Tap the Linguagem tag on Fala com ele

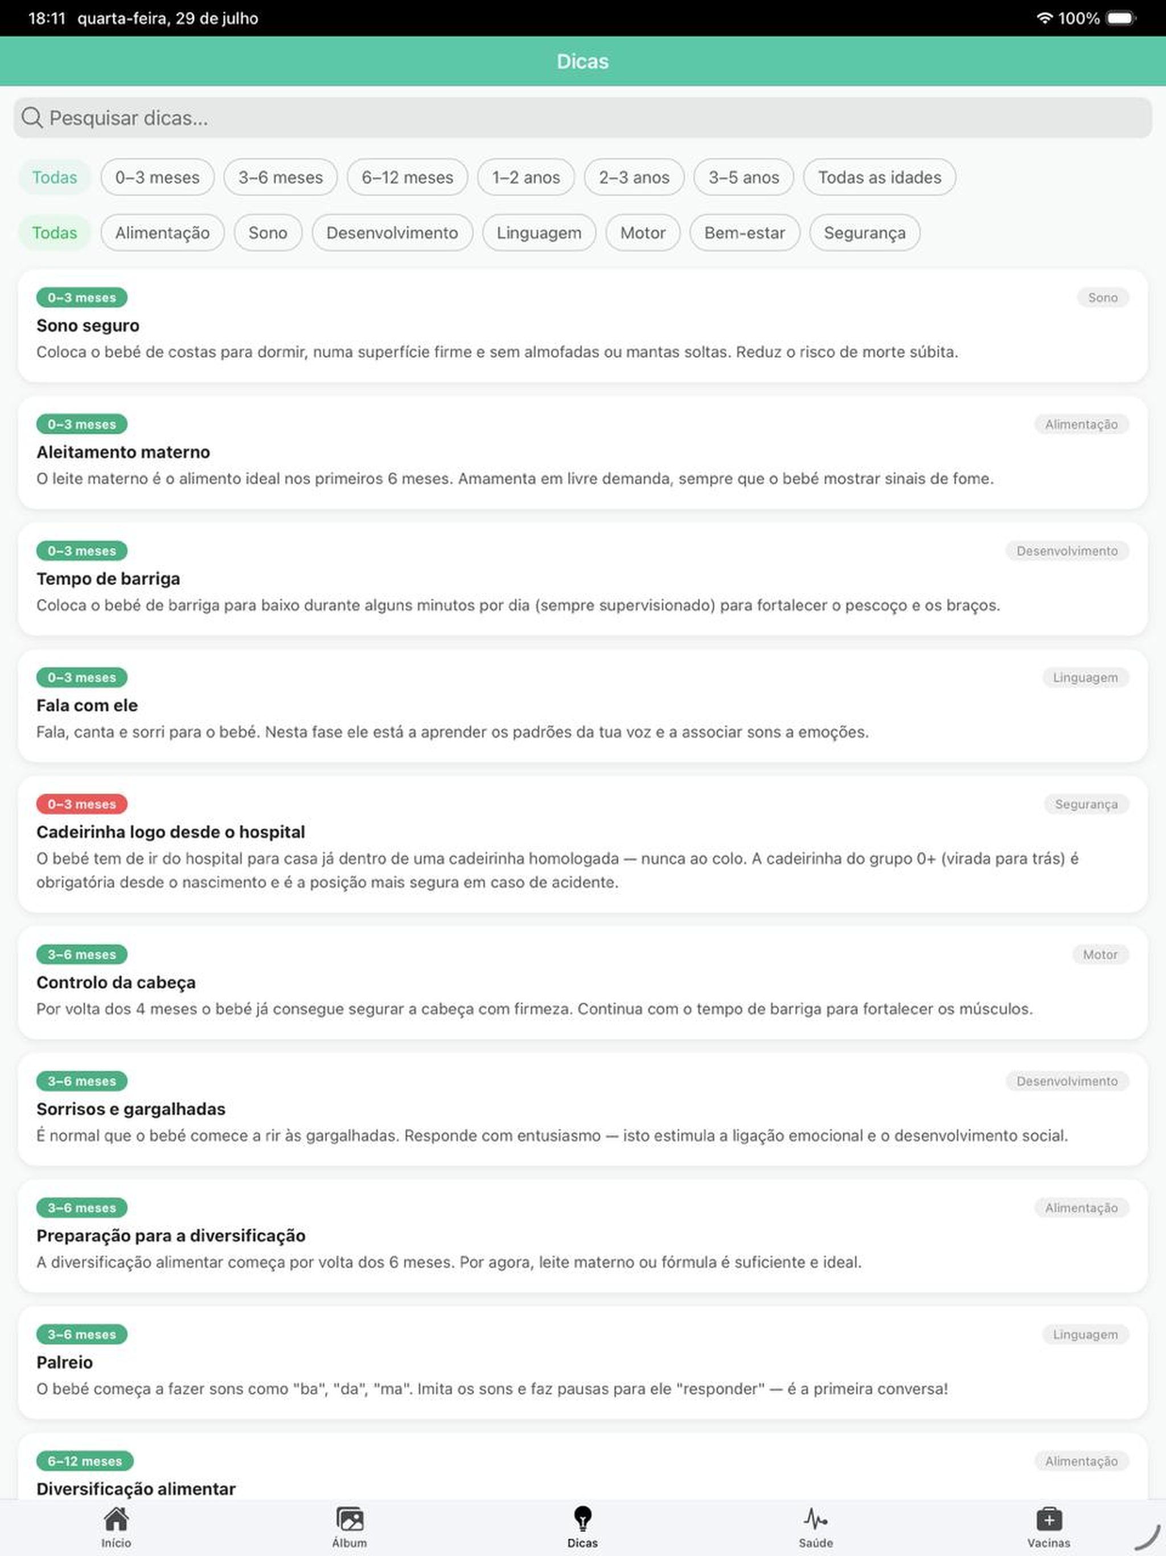click(1085, 677)
